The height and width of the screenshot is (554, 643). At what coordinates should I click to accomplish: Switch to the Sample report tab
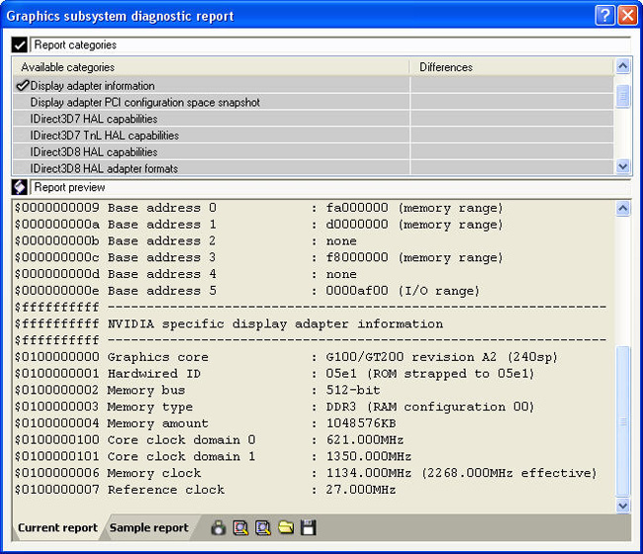(x=148, y=527)
